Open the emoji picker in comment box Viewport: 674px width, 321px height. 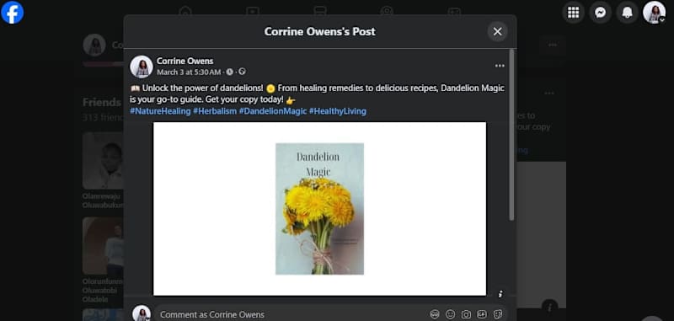click(450, 314)
